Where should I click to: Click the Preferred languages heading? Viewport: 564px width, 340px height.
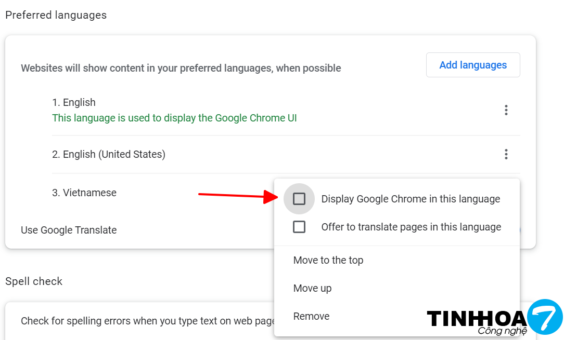pyautogui.click(x=56, y=15)
